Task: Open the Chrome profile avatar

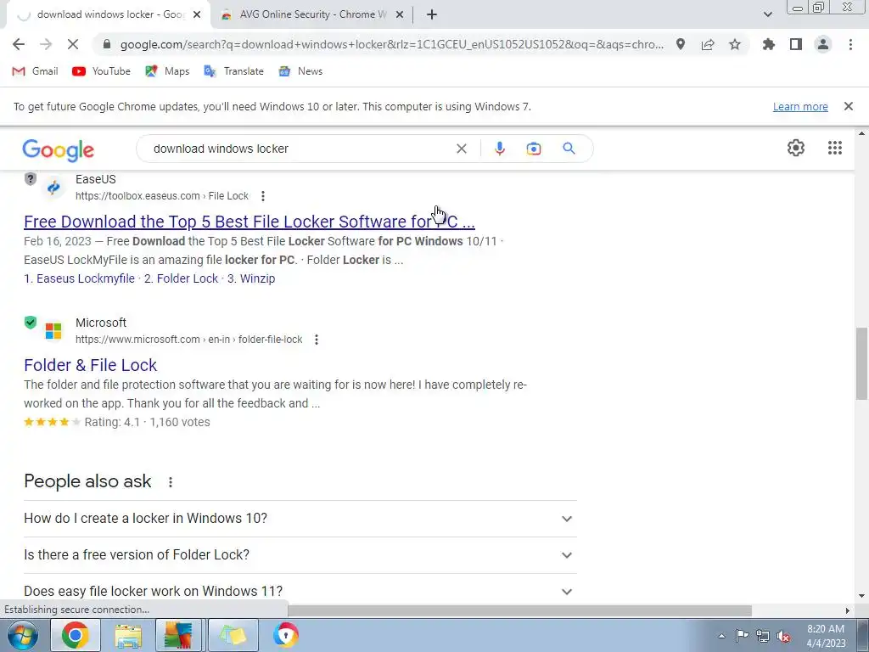Action: [823, 44]
